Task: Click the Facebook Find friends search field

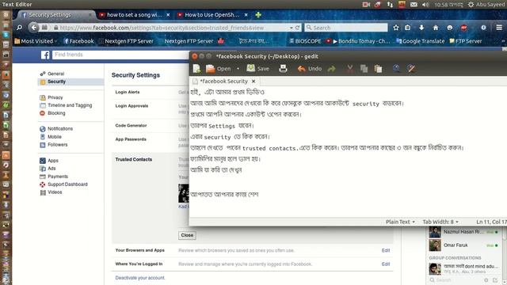Action: (120, 55)
